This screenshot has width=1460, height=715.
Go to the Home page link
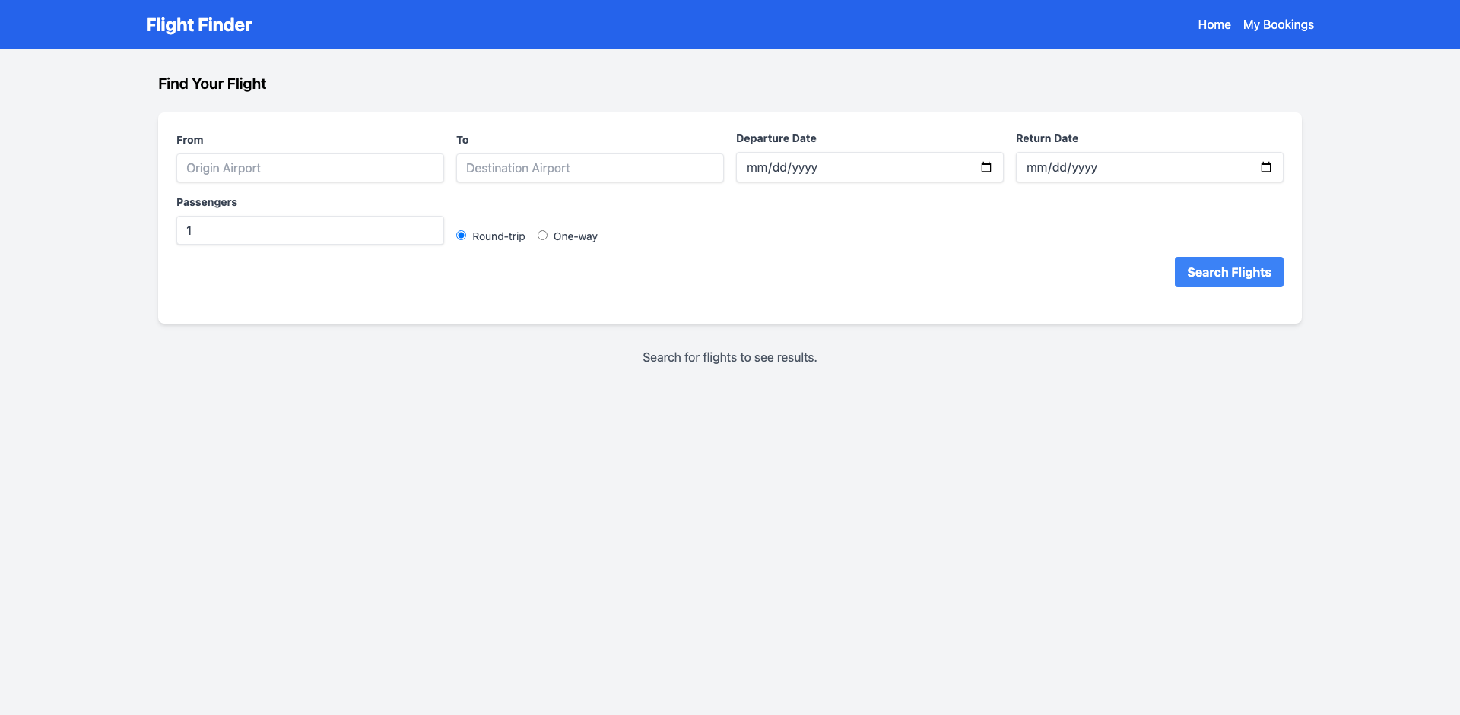click(x=1214, y=24)
